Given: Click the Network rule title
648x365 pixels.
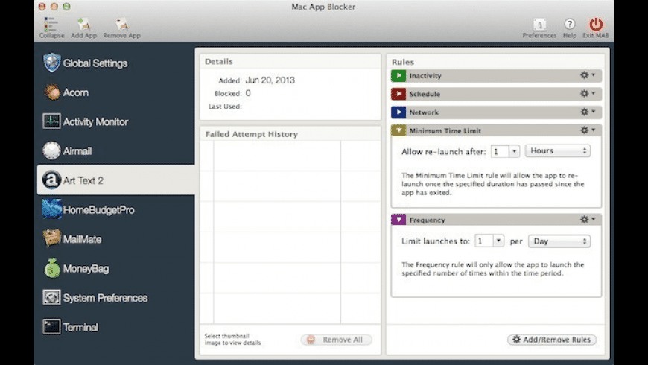Looking at the screenshot, I should [x=424, y=112].
